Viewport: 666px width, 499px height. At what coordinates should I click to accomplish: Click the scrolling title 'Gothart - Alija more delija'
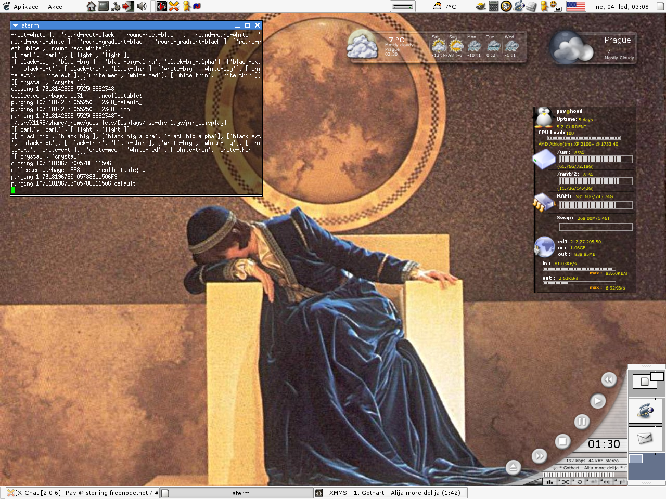tap(591, 468)
